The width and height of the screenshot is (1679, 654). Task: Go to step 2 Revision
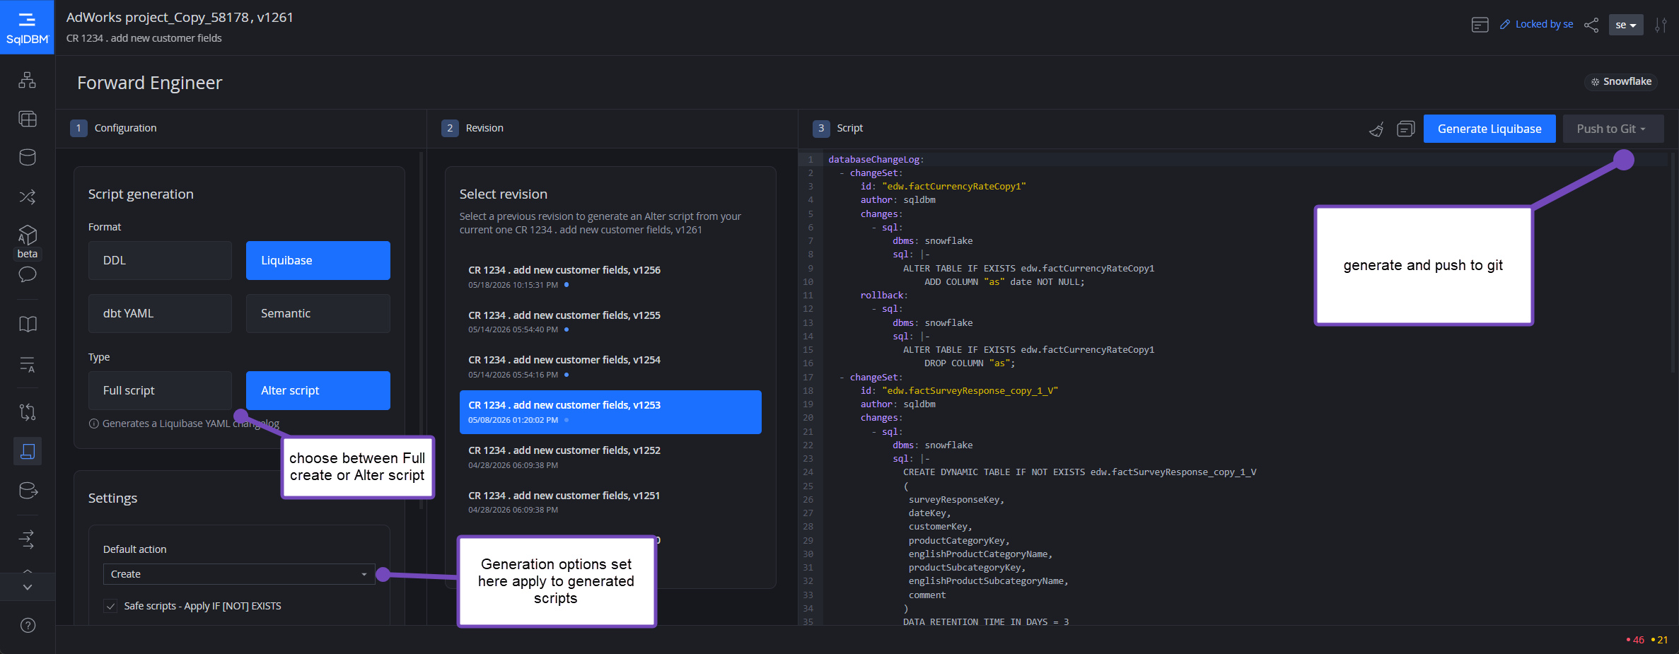point(472,128)
